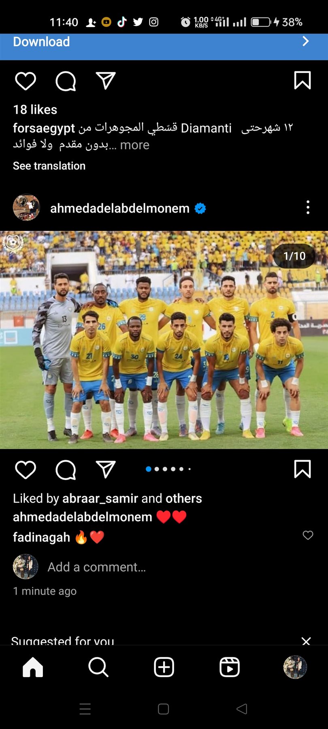Like the team photo post

coord(26,469)
